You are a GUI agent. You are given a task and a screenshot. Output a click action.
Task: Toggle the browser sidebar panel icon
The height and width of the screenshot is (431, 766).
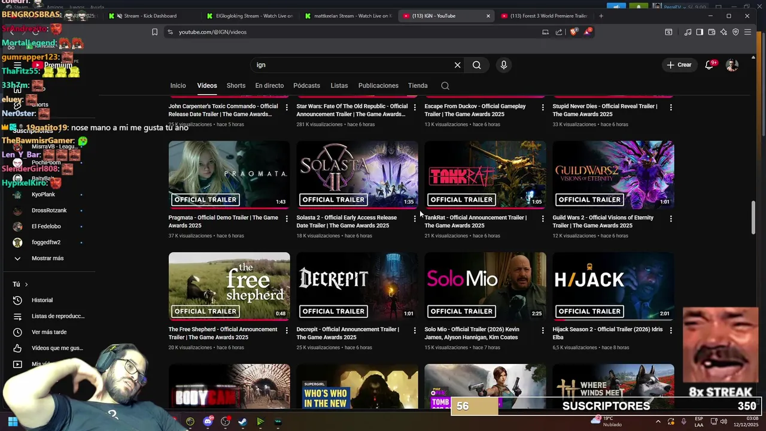click(700, 32)
